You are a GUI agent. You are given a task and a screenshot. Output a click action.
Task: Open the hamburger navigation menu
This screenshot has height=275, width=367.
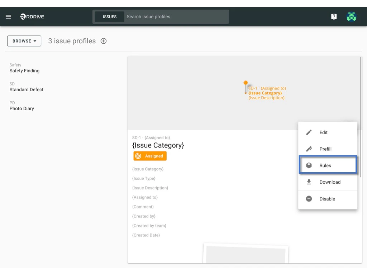point(8,16)
